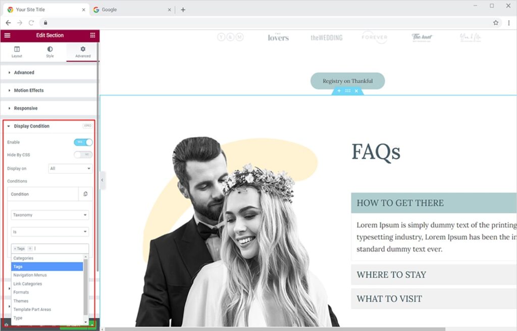Toggle the Hide By CSS switch
Viewport: 517px width, 331px height.
click(83, 155)
